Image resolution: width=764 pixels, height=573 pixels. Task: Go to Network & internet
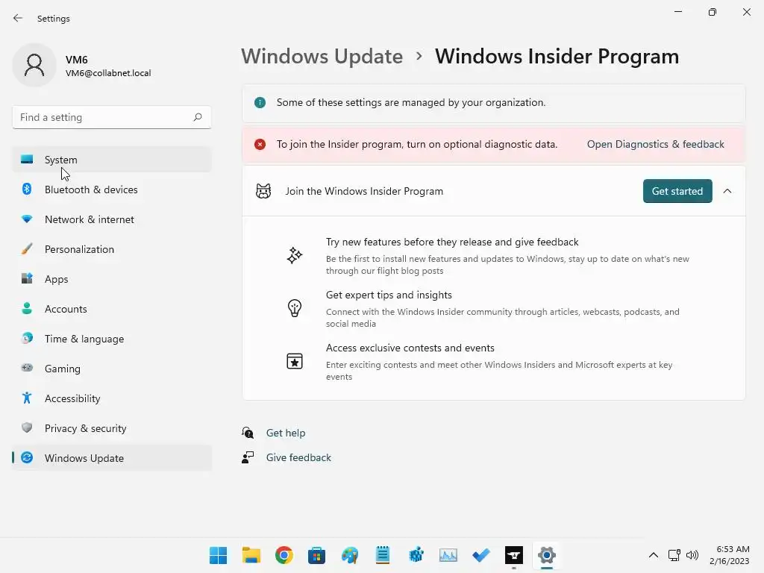pyautogui.click(x=112, y=219)
